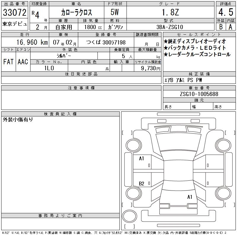Click the damage code legend line
Viewport: 237px width, 237px height.
click(114, 233)
